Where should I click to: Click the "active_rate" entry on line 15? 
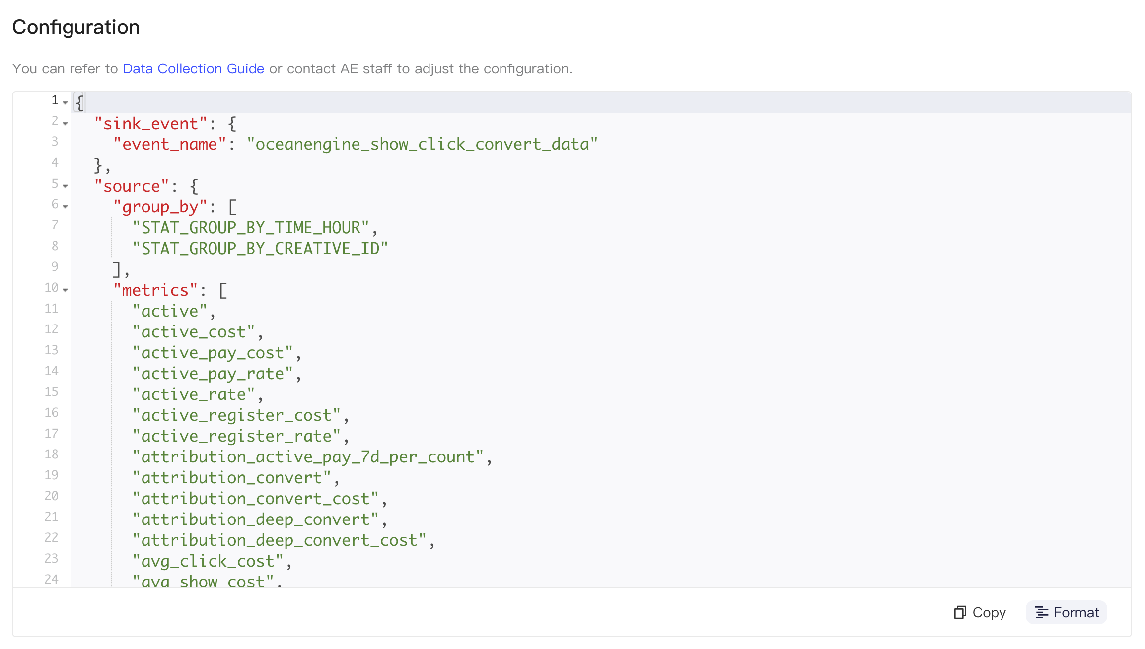click(x=194, y=394)
